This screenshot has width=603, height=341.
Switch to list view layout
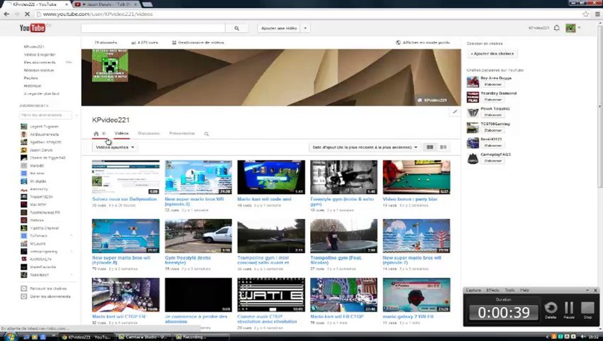coord(443,147)
